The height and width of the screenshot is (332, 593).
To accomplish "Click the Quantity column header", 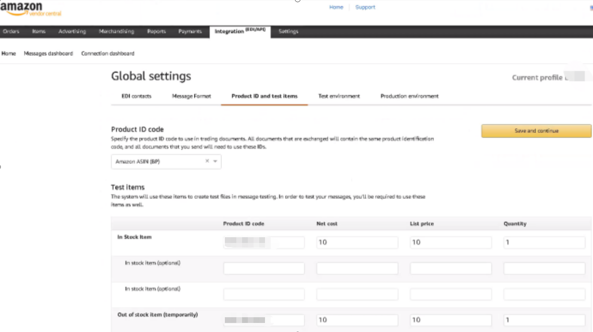I will [515, 223].
